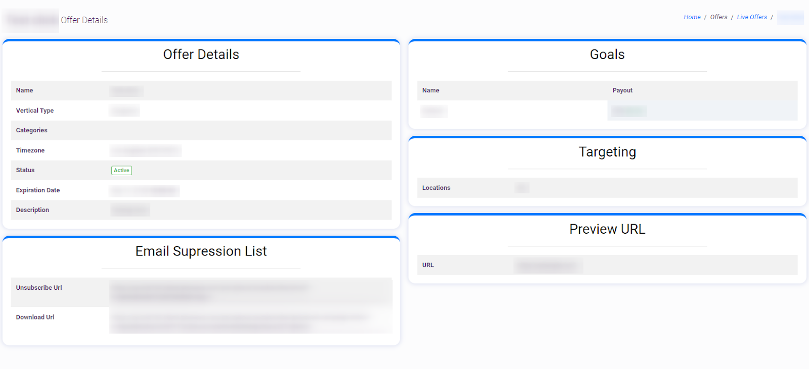Click the Expiration Date row label
The image size is (809, 369).
point(38,190)
